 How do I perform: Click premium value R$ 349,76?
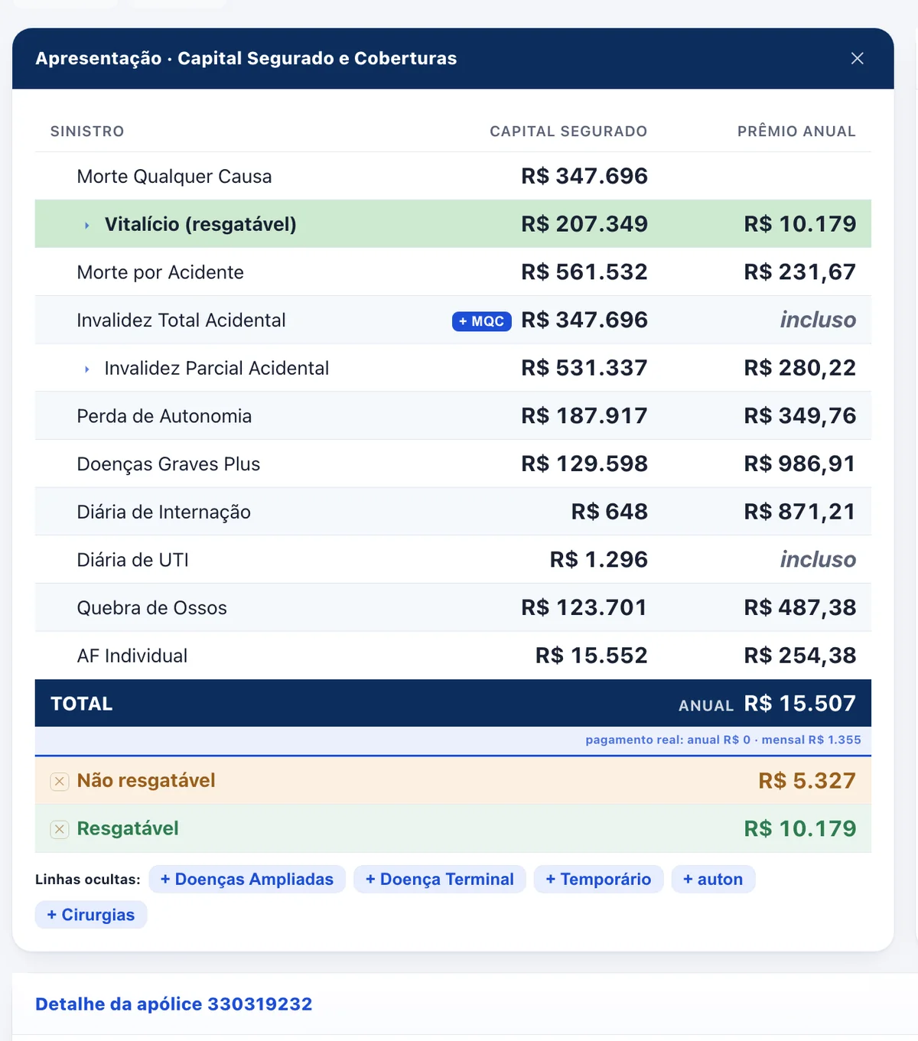(800, 416)
